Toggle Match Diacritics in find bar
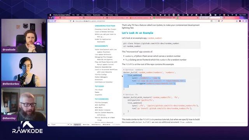 coord(96,124)
